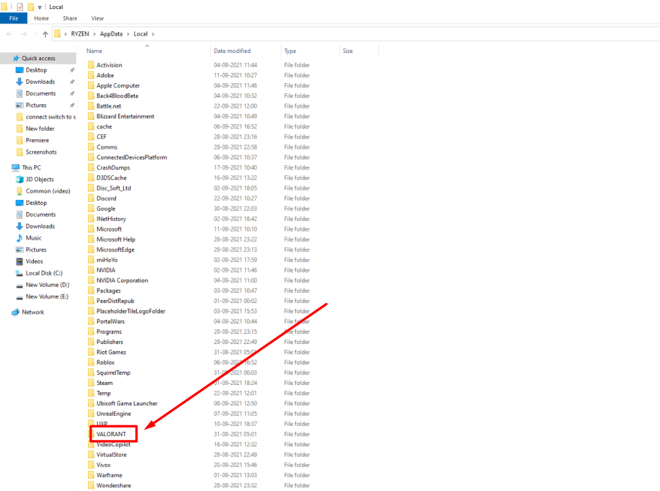Open the File ribbon tab
Screen dimensions: 660x491
coord(13,18)
